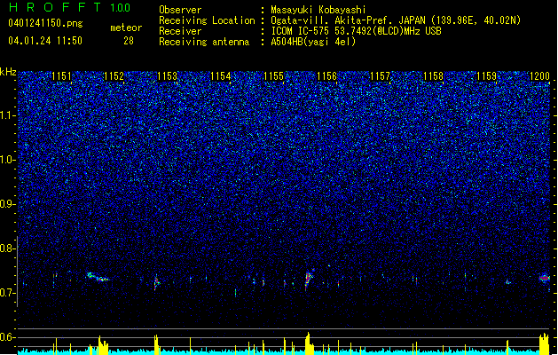Click the kHz axis unit label
Image resolution: width=558 pixels, height=355 pixels.
click(x=8, y=72)
